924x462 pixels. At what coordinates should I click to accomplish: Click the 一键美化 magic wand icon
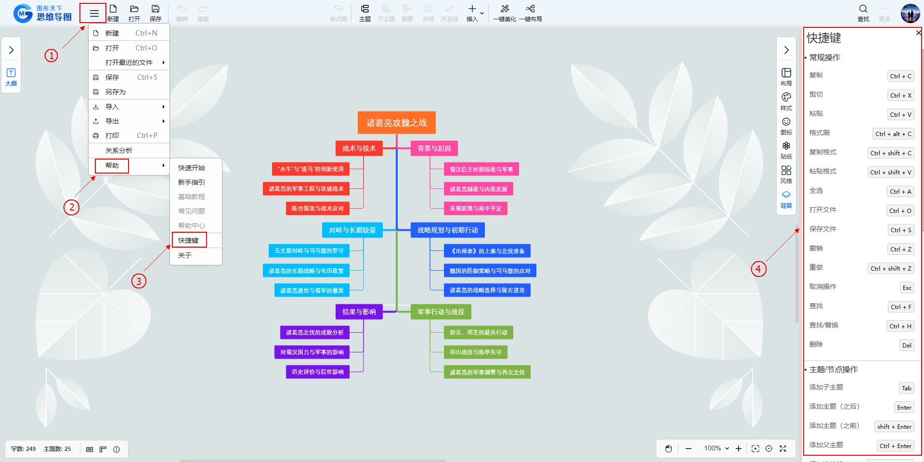click(x=504, y=9)
